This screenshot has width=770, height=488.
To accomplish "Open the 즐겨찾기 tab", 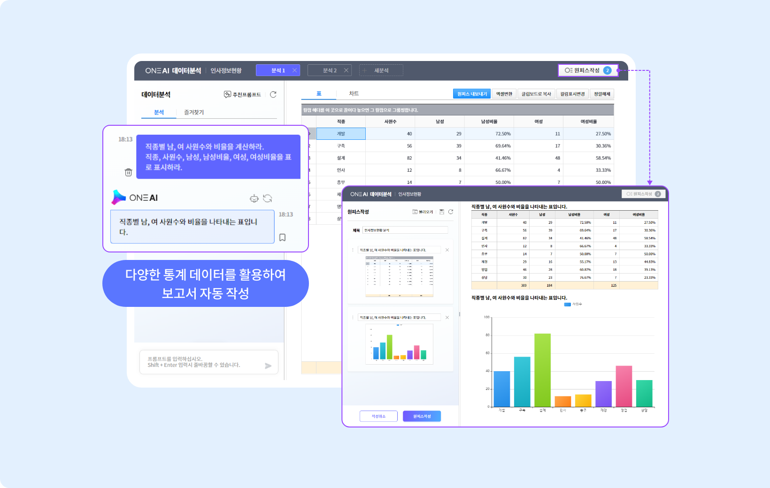I will [x=193, y=113].
